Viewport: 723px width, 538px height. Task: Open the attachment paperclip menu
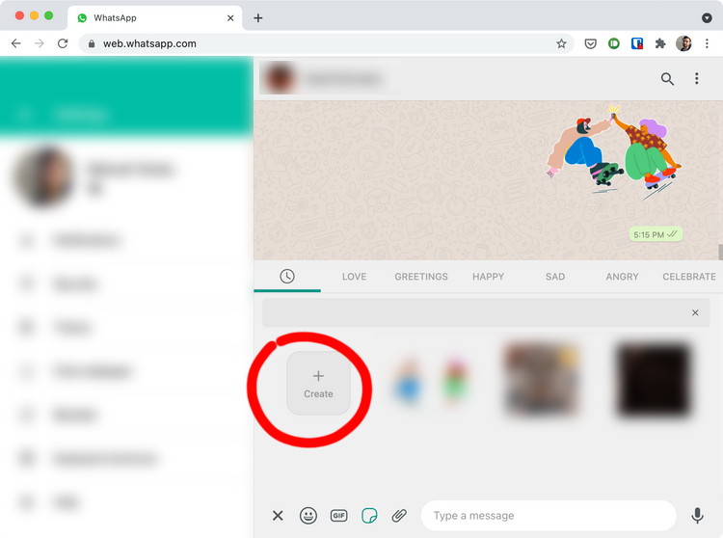click(399, 516)
